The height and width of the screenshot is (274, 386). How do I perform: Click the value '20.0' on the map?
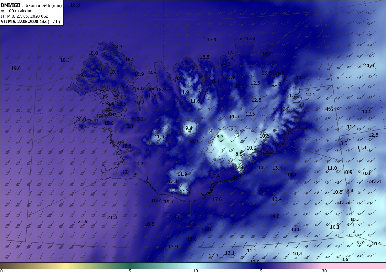[81, 119]
